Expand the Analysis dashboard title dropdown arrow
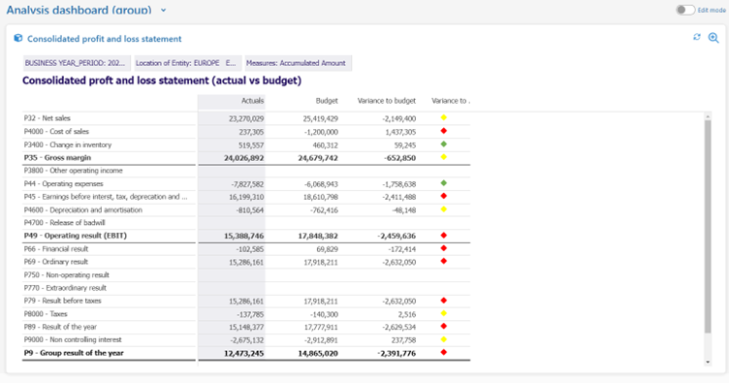This screenshot has width=729, height=383. [163, 10]
